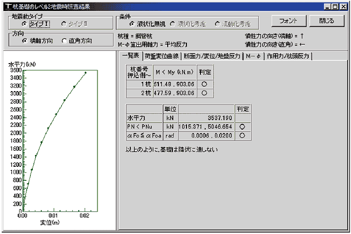
Task: Click the title bar application icon
Action: 8,7
